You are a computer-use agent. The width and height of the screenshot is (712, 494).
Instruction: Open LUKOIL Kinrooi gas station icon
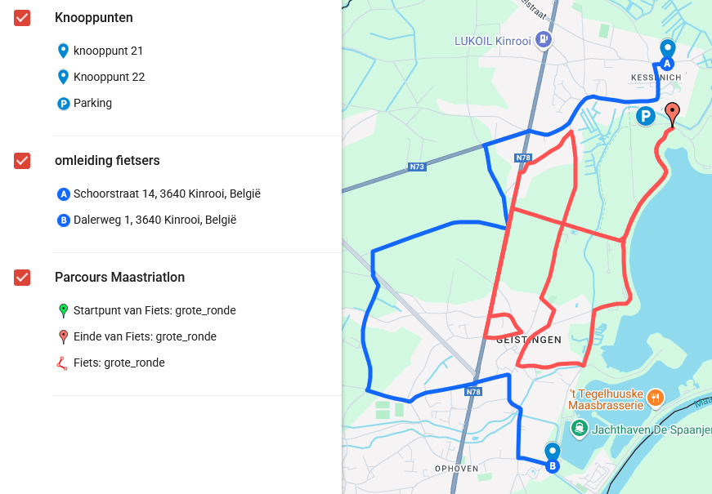click(544, 39)
